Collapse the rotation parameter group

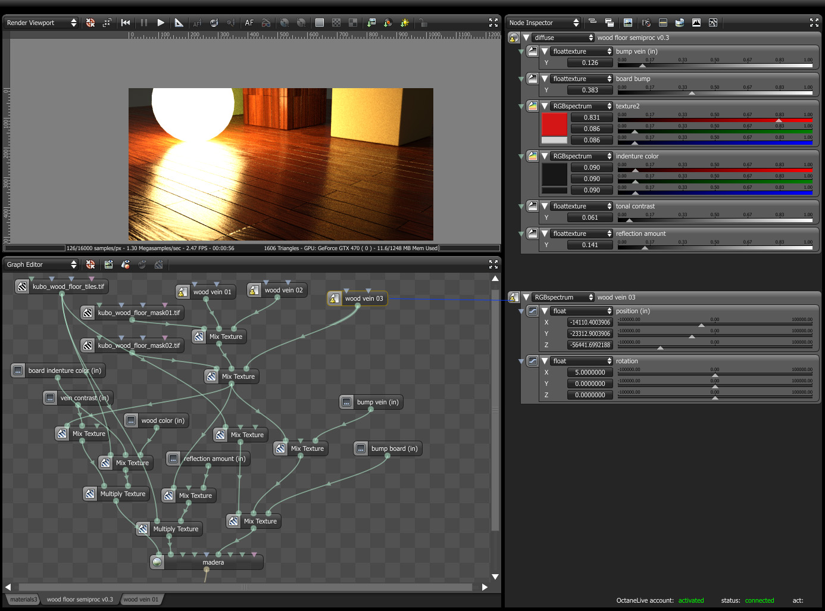pyautogui.click(x=545, y=361)
